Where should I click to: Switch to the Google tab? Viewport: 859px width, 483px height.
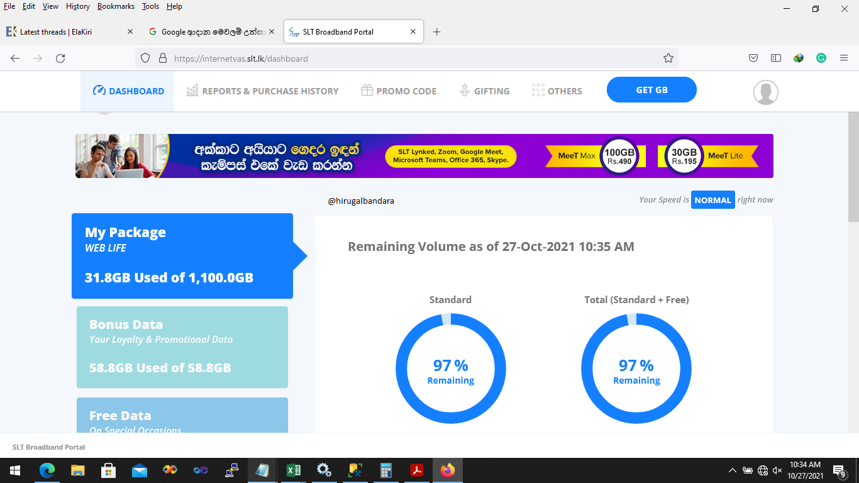212,31
